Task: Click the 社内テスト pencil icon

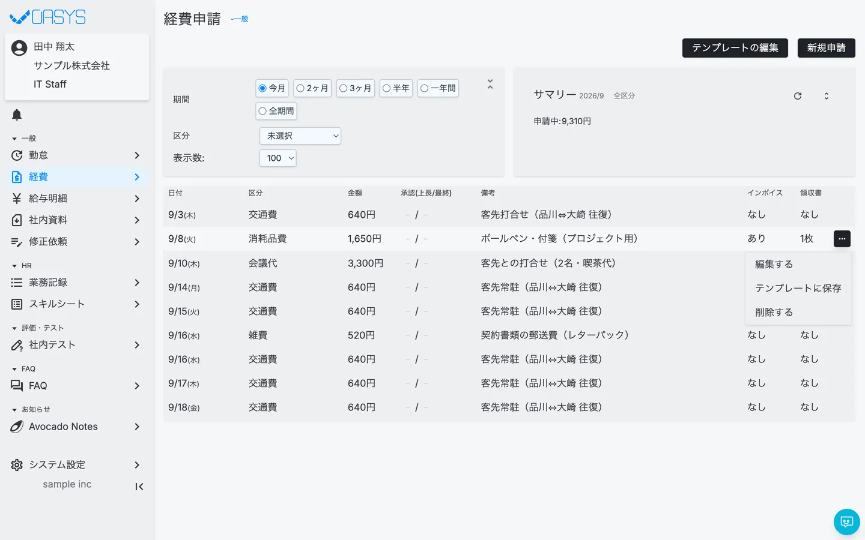Action: [17, 345]
